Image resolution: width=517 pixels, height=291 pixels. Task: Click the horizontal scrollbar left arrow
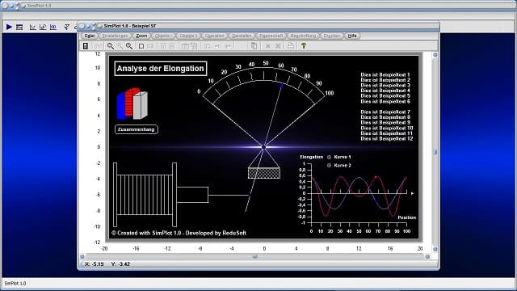pos(82,256)
